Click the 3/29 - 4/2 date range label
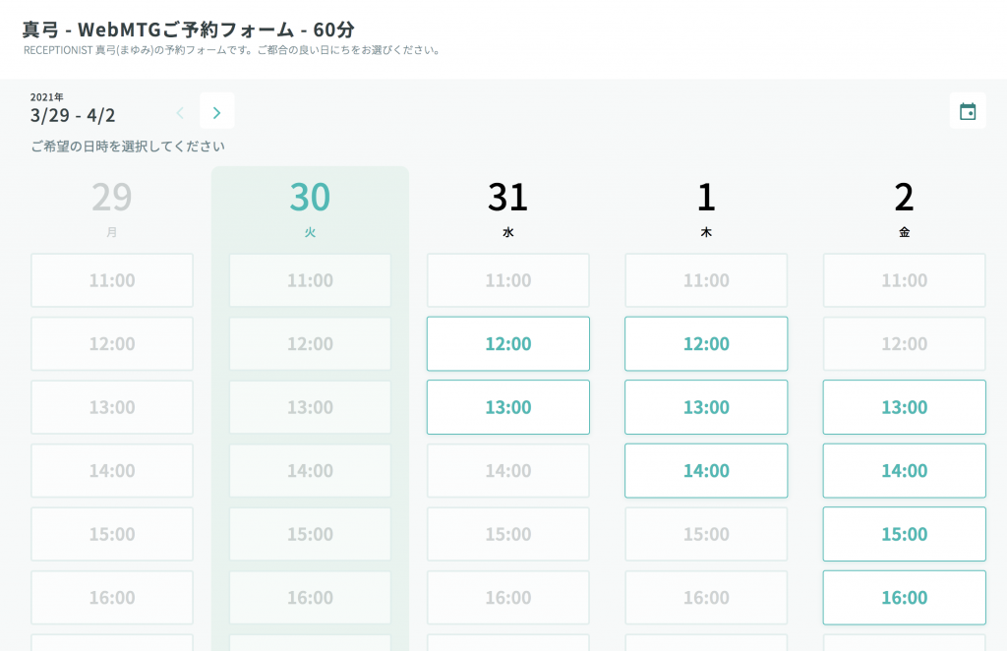 73,115
